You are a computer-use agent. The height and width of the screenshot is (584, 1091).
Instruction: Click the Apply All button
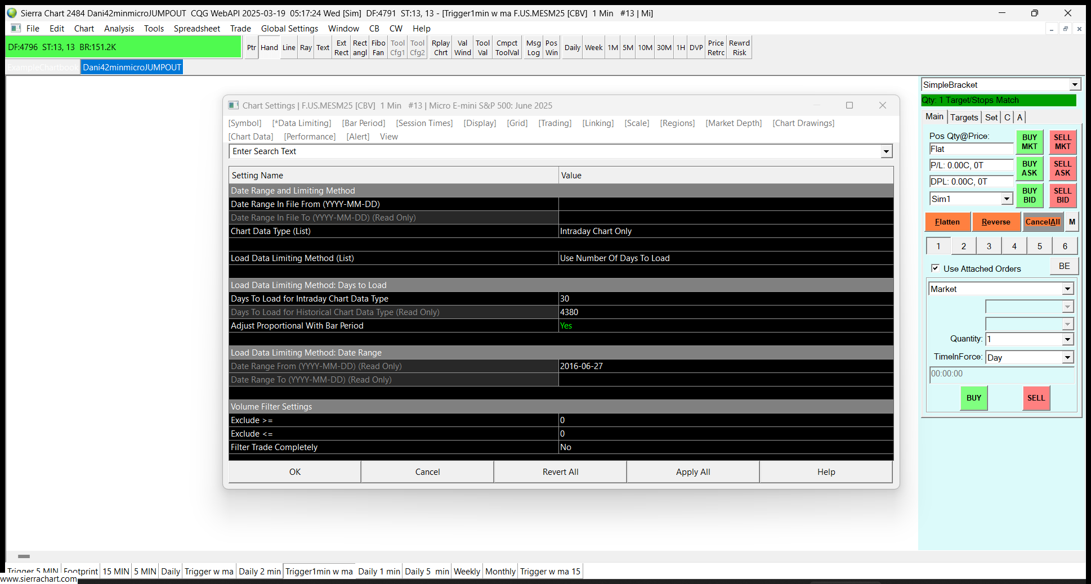[x=693, y=472]
